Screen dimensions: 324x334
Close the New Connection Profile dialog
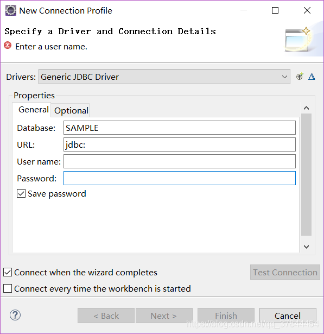click(x=307, y=10)
